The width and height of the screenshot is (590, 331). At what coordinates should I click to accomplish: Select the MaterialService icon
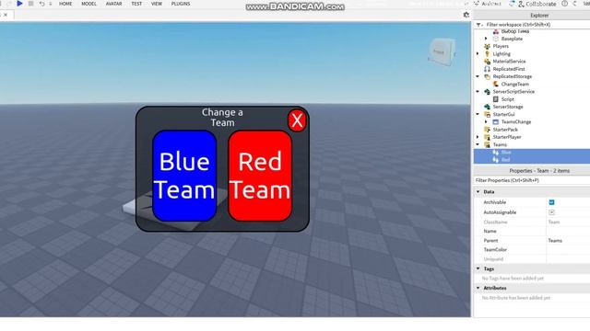coord(487,62)
